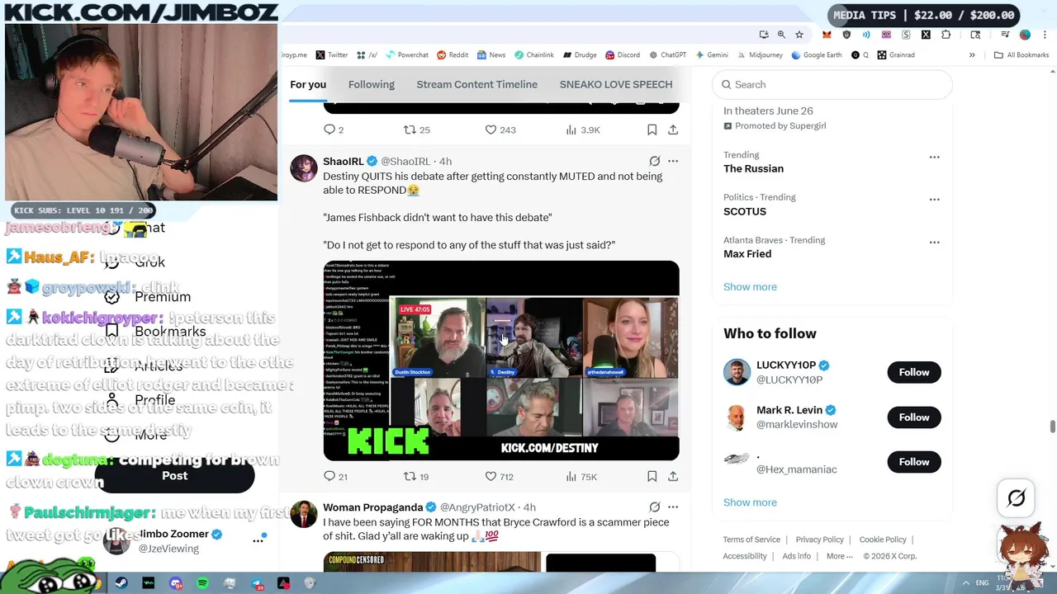This screenshot has width=1057, height=594.
Task: Share the ShaoIRL post
Action: [673, 476]
